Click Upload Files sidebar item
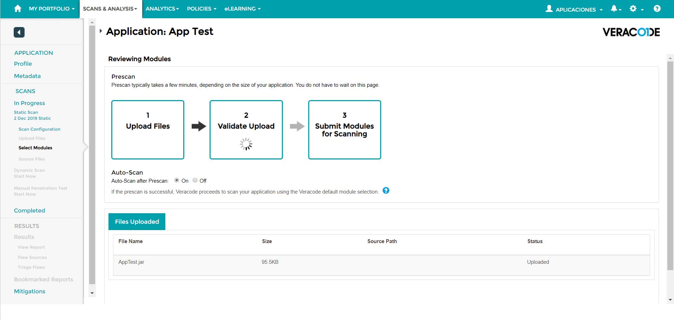Image resolution: width=674 pixels, height=320 pixels. pos(32,138)
